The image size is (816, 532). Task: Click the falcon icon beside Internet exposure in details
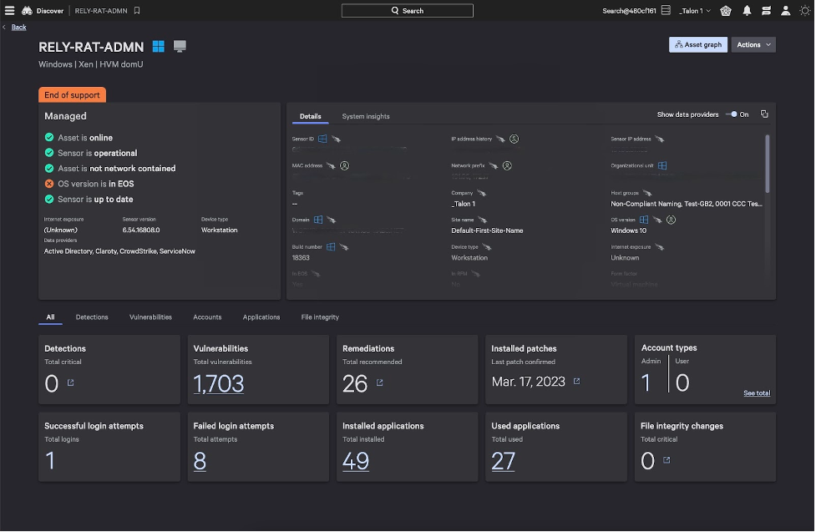(659, 246)
